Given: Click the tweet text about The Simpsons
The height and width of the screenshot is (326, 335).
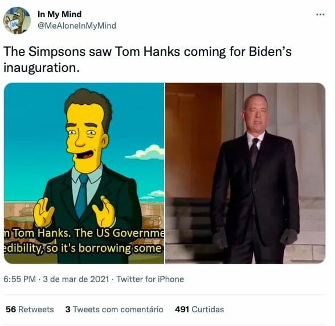Looking at the screenshot, I should coord(148,59).
